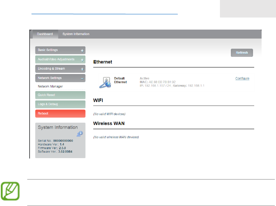
Task: Expand Audio&Video Adjustments section
Action: click(x=60, y=60)
